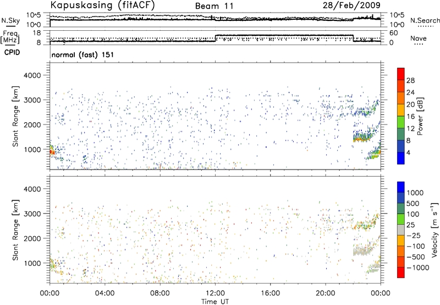Select the N.Sky legend label
The height and width of the screenshot is (305, 440).
point(10,20)
